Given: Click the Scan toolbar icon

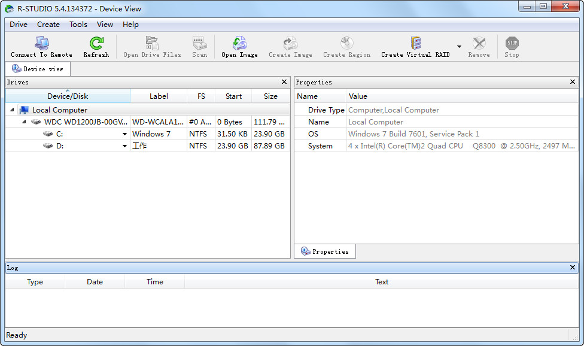Looking at the screenshot, I should click(x=200, y=43).
